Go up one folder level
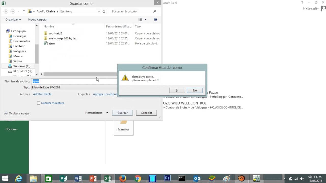This screenshot has height=183, width=326. (x=24, y=11)
